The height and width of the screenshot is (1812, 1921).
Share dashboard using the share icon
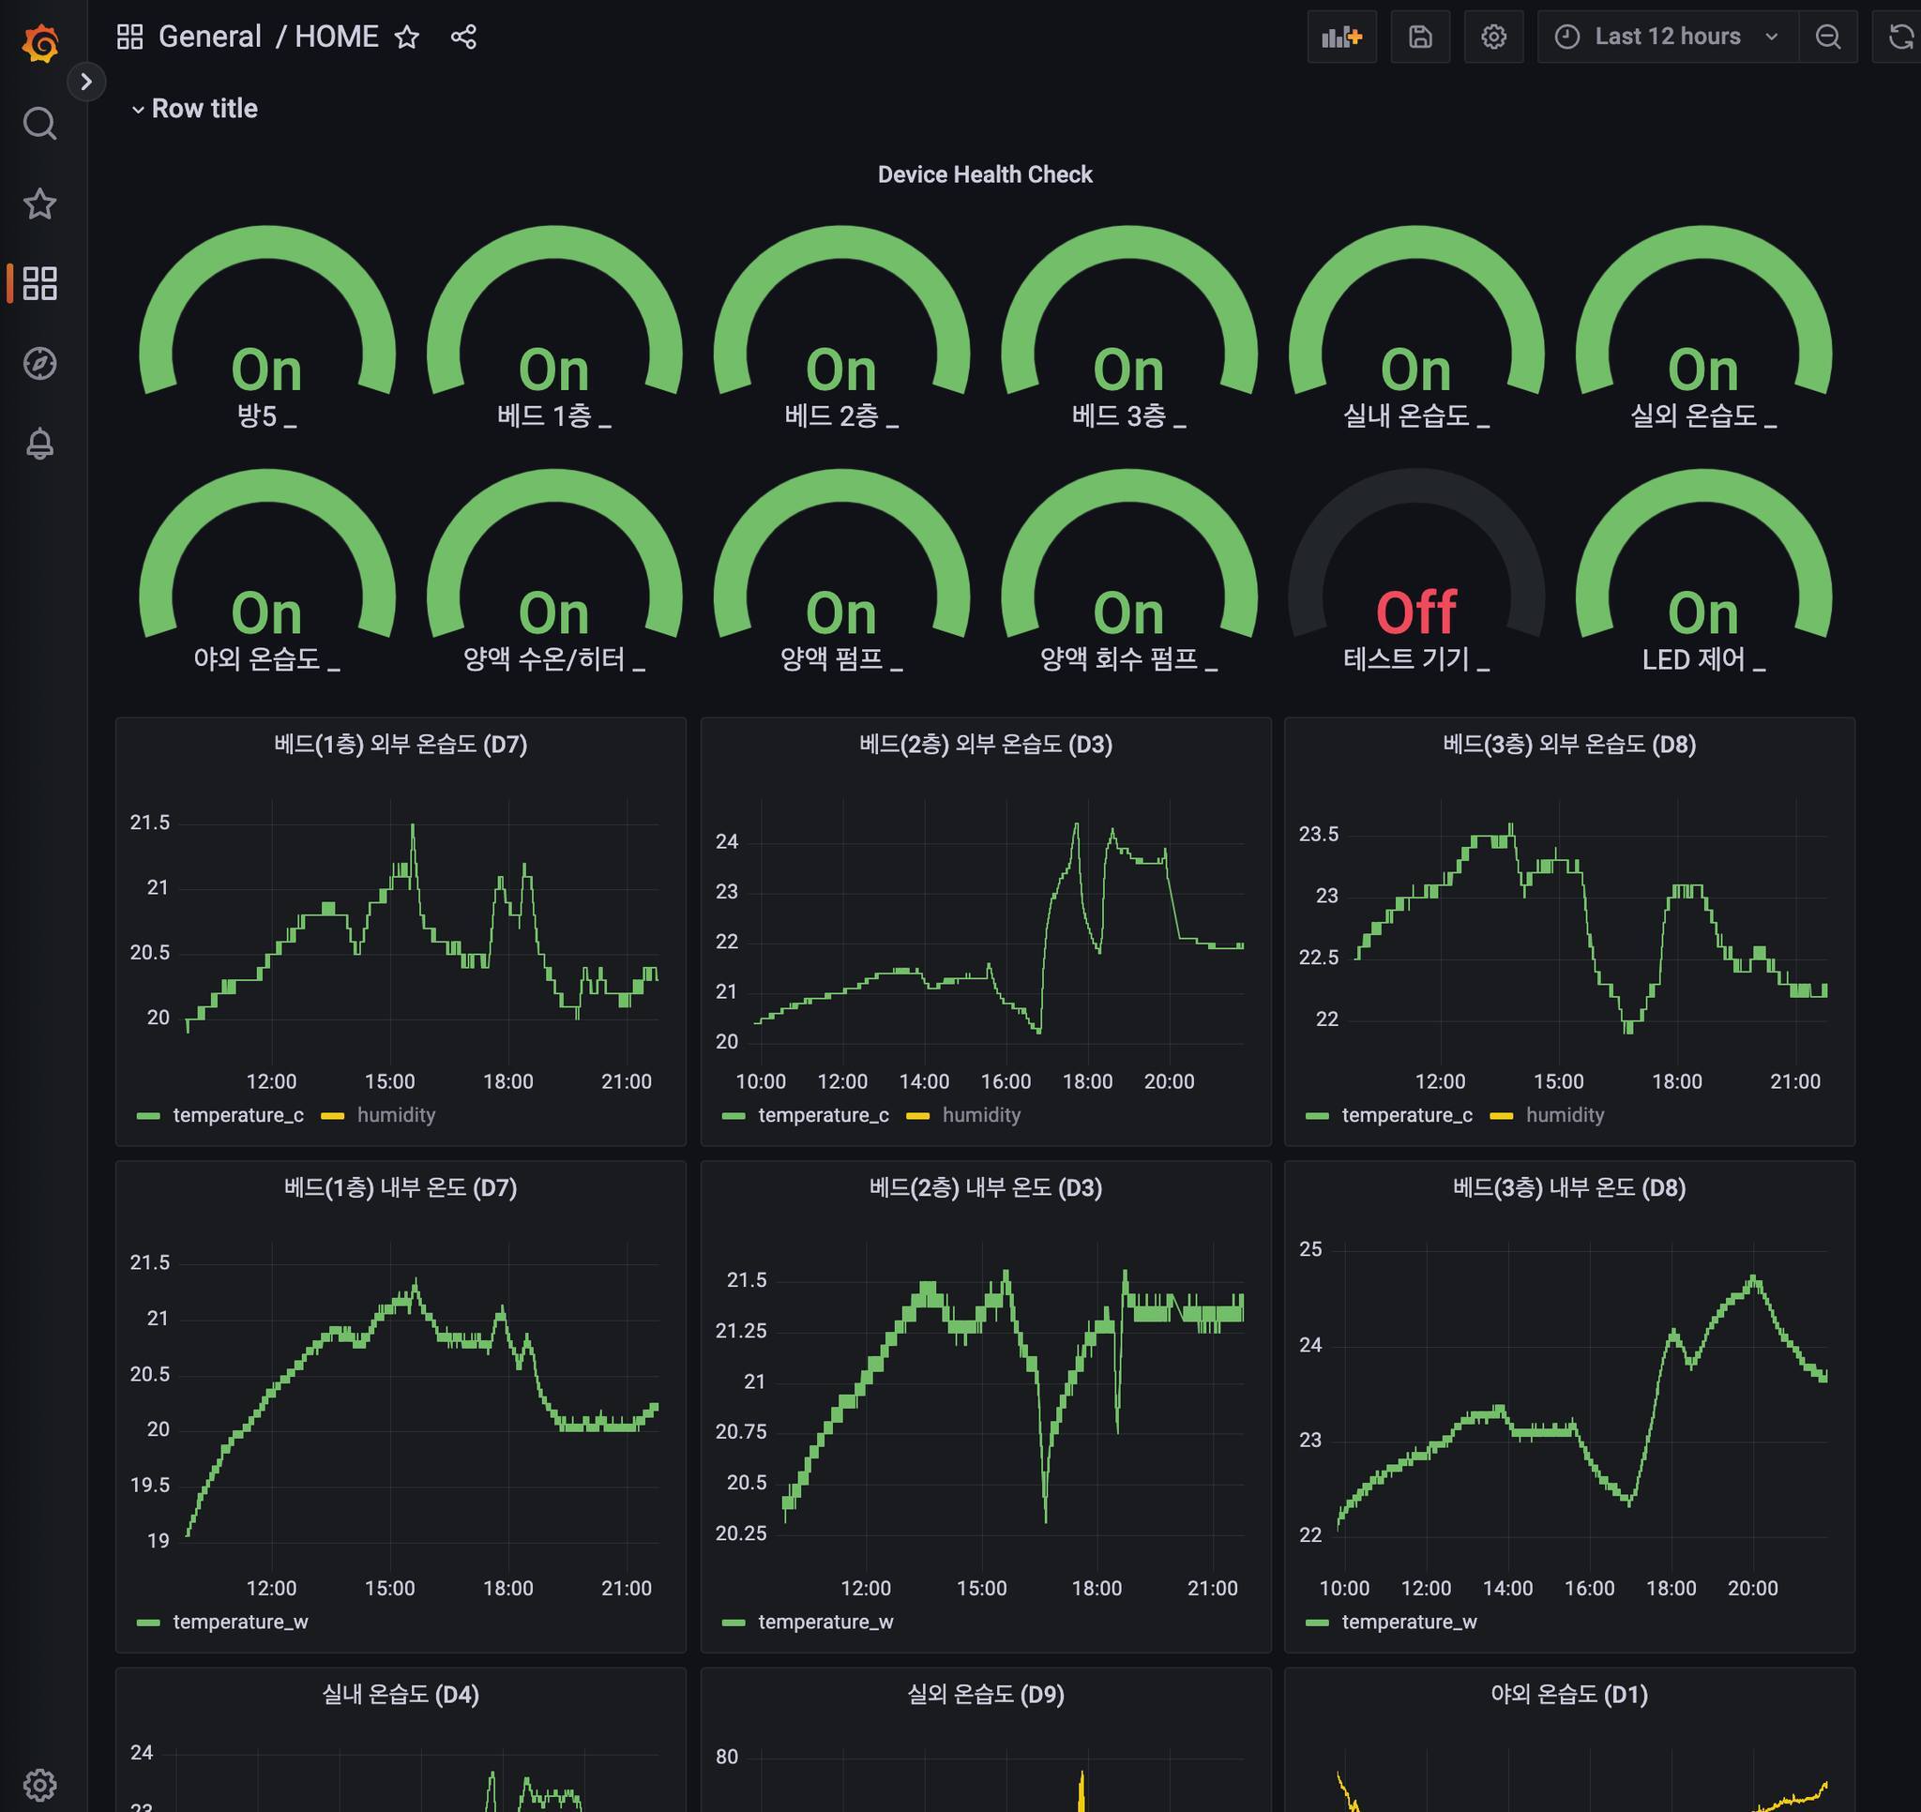pyautogui.click(x=463, y=37)
